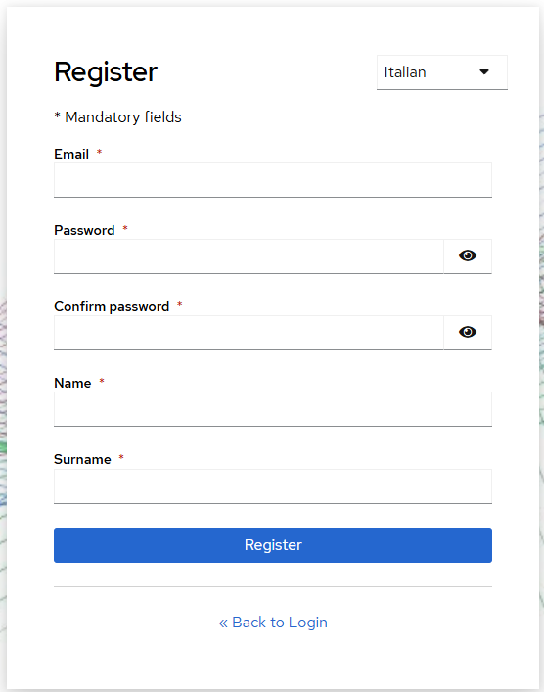
Task: Click the red asterisk beside Surname
Action: click(121, 458)
